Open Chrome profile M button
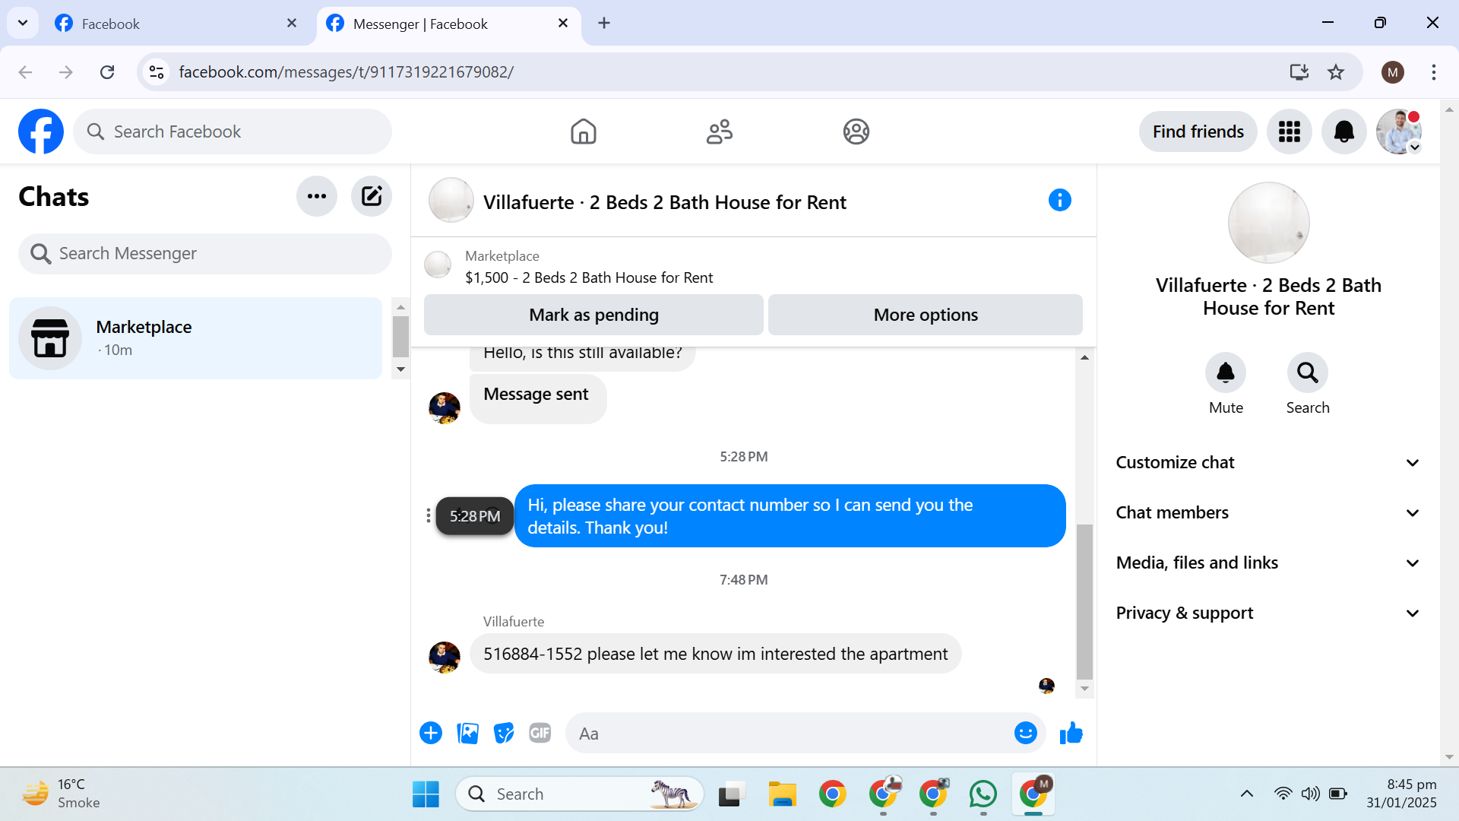1459x821 pixels. click(x=1393, y=72)
